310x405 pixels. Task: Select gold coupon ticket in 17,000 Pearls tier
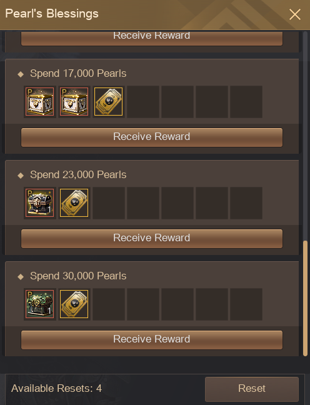point(109,101)
